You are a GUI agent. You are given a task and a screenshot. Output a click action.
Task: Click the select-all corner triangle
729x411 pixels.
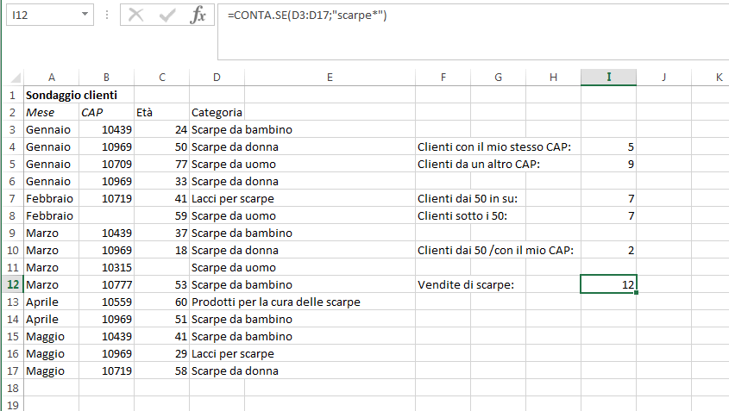point(15,77)
